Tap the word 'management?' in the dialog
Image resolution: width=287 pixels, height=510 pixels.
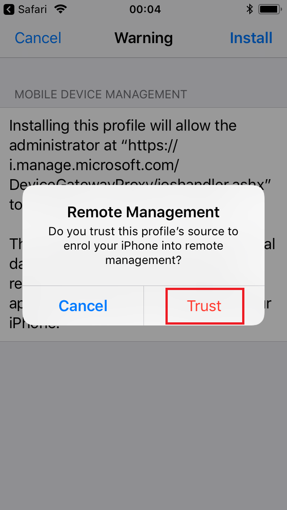click(143, 260)
